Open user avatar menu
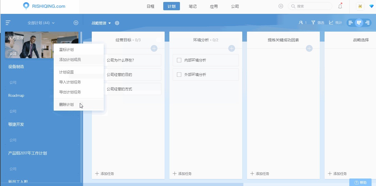Viewport: 376px width, 186px height. point(360,6)
